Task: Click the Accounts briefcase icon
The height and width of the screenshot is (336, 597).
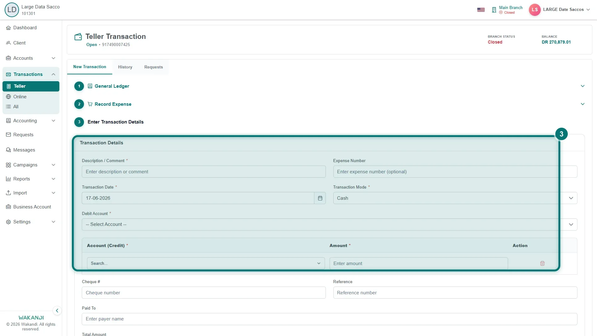Action: 8,58
